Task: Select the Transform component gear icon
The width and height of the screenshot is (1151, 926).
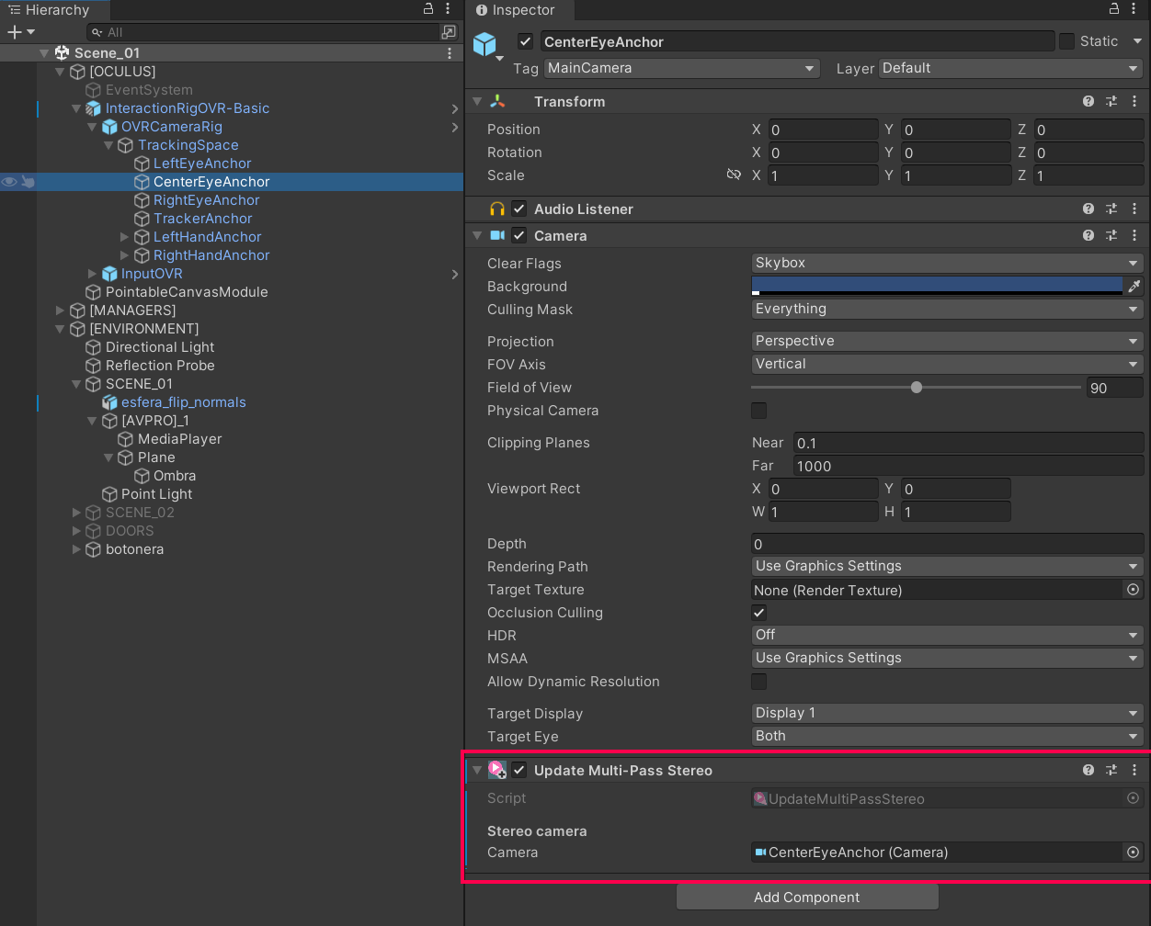Action: click(1111, 101)
